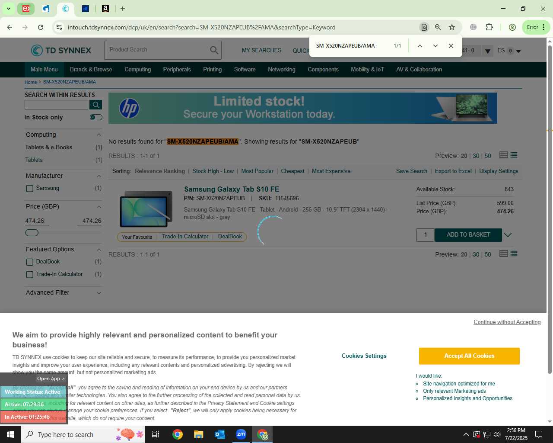Open browser extensions puzzle icon
The height and width of the screenshot is (443, 553).
489,27
